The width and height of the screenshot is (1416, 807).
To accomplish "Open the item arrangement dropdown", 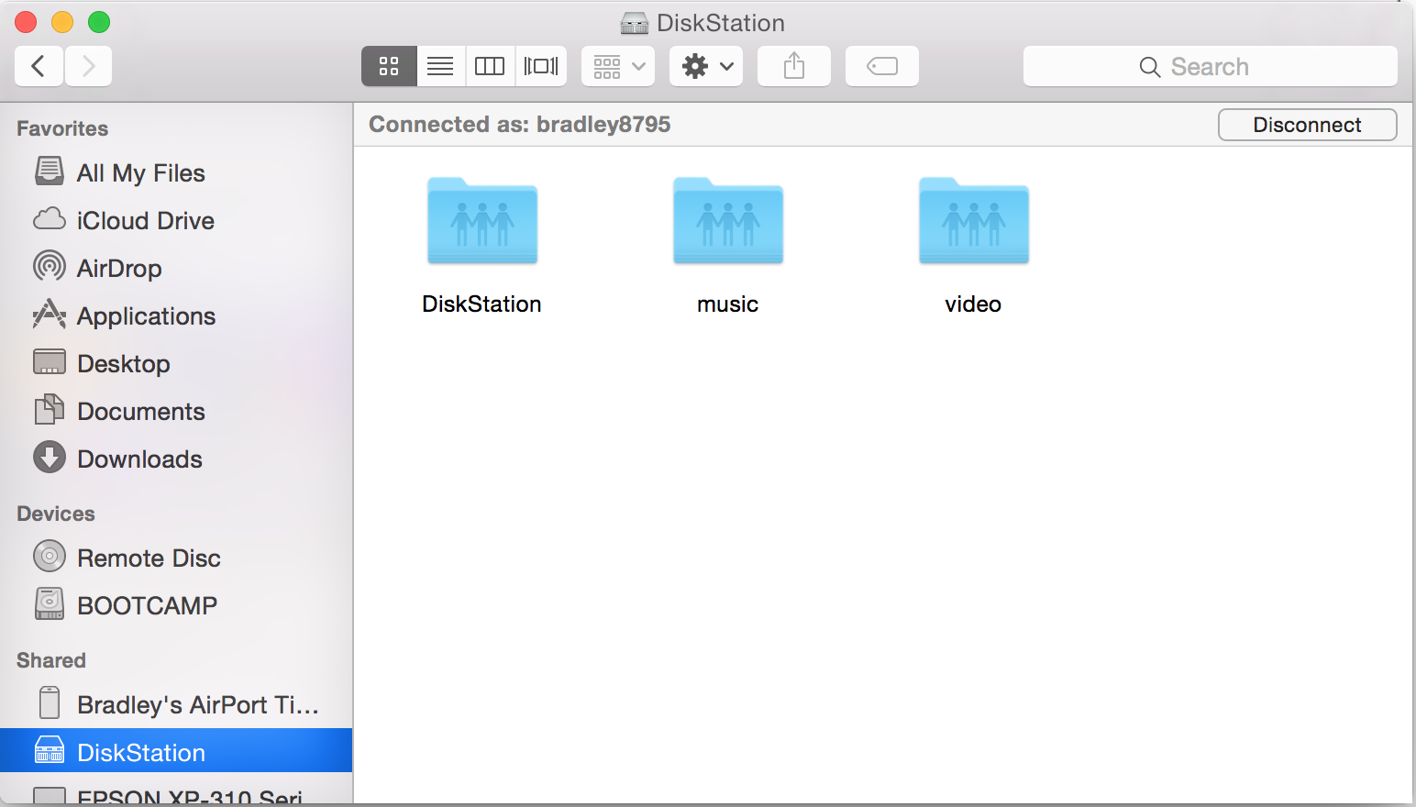I will [618, 66].
